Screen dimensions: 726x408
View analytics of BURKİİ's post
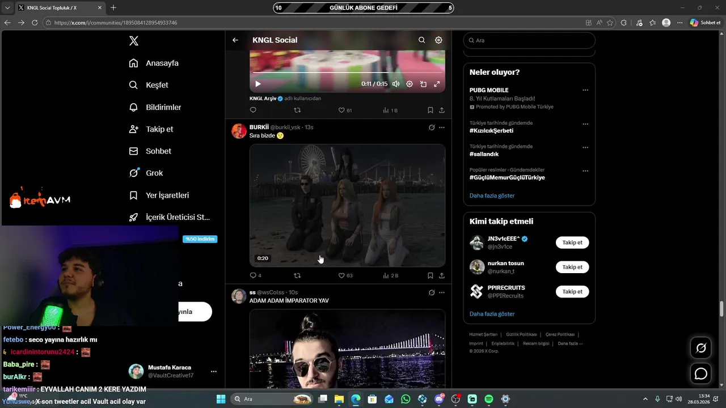click(390, 275)
